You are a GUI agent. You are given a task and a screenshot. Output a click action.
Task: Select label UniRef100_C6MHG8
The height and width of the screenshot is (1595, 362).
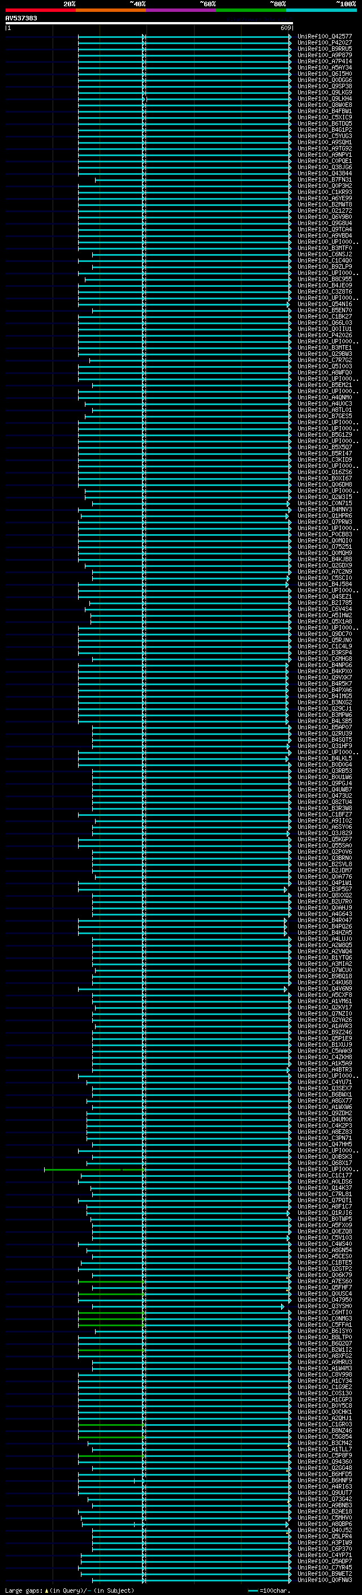pyautogui.click(x=325, y=659)
